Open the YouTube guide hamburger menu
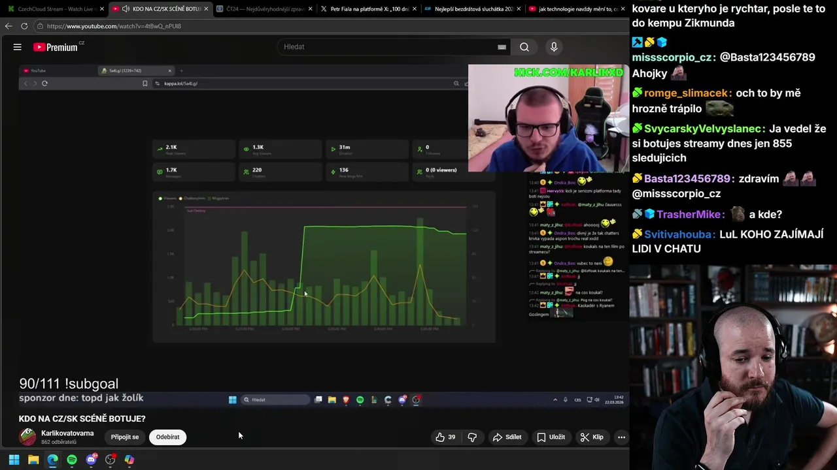 [18, 47]
